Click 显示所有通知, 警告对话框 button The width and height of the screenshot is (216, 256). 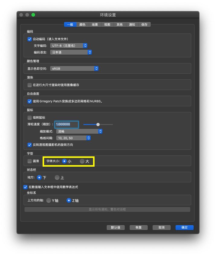pyautogui.click(x=107, y=210)
